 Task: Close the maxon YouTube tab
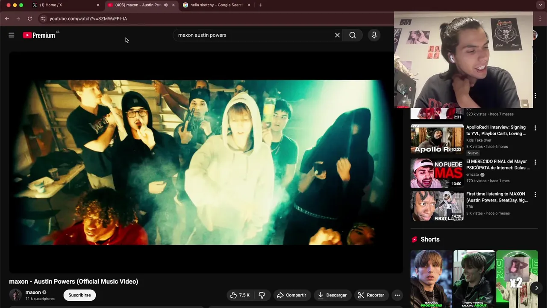[173, 5]
